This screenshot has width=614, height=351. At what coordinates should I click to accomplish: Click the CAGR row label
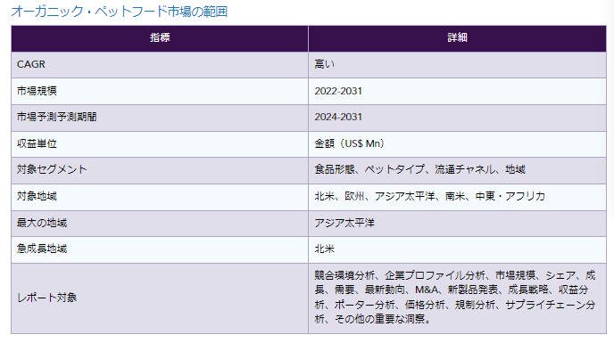[x=31, y=64]
